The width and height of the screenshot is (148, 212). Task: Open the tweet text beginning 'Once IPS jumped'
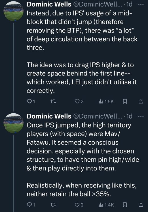83,159
